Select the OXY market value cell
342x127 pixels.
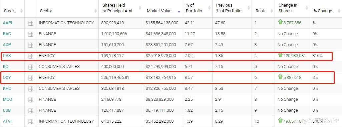[x=162, y=77]
